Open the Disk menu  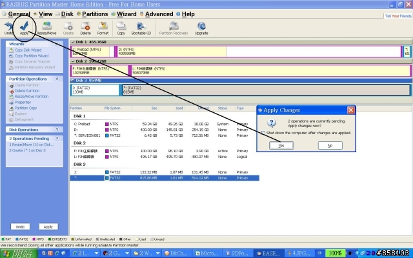[x=67, y=14]
